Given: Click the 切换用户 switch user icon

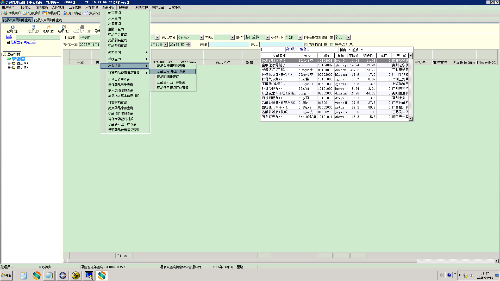Looking at the screenshot, I should (5, 13).
